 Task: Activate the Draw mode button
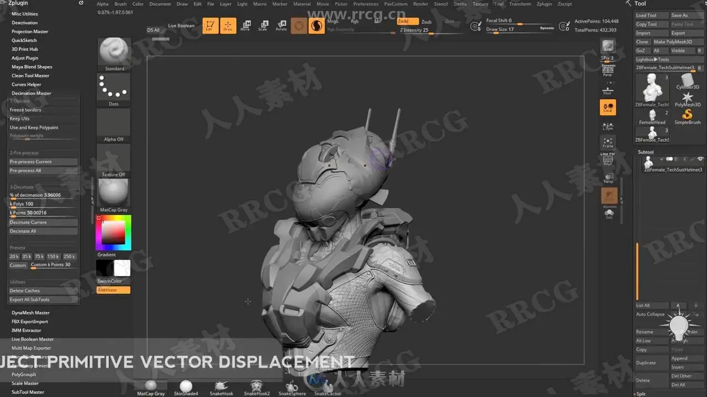click(x=228, y=25)
